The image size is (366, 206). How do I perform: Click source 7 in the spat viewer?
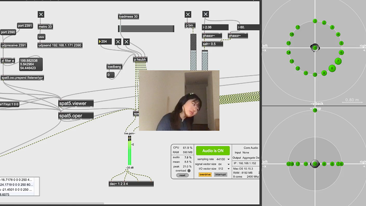(x=338, y=61)
